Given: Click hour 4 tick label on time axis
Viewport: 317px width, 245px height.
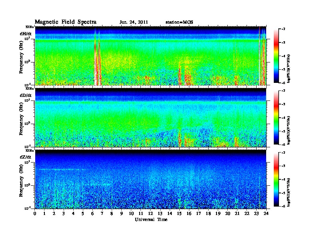Looking at the screenshot, I should pyautogui.click(x=73, y=213).
